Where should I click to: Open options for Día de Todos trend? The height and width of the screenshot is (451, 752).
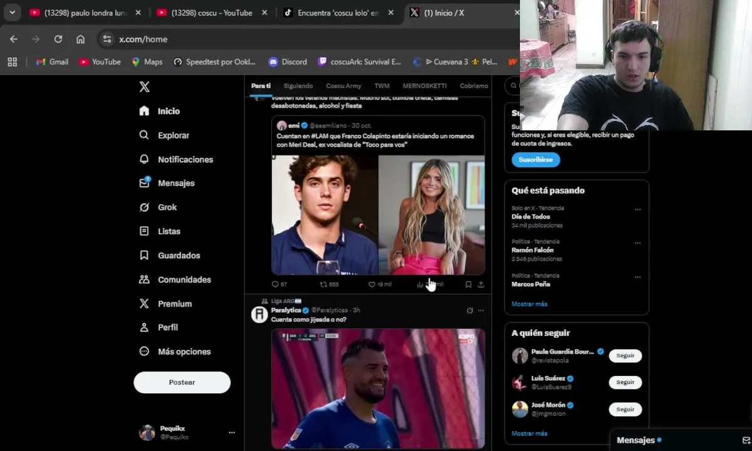tap(637, 209)
